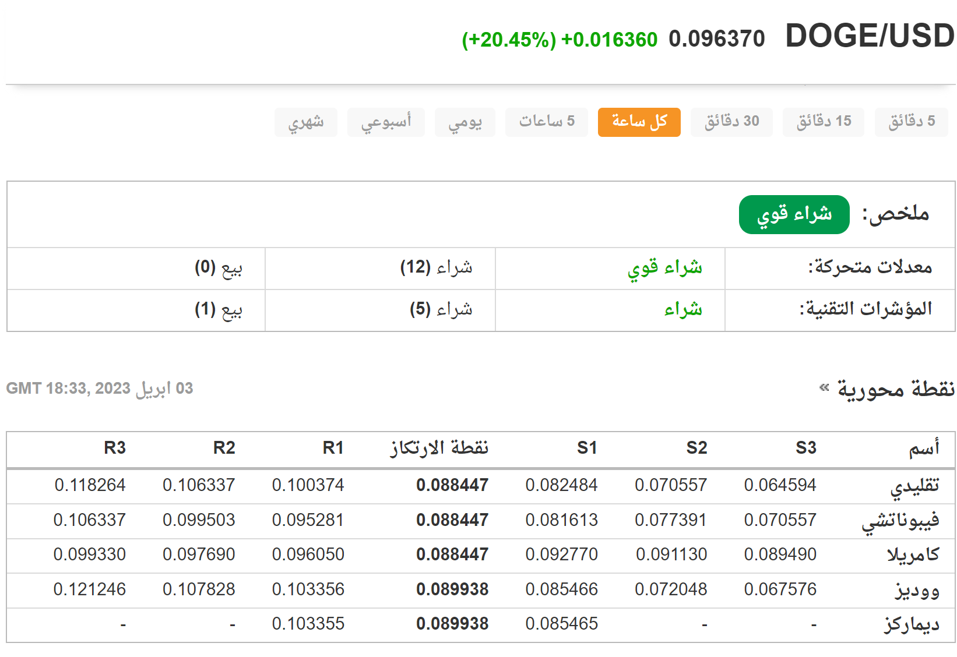Switch to the شهري timeframe tab

click(306, 122)
